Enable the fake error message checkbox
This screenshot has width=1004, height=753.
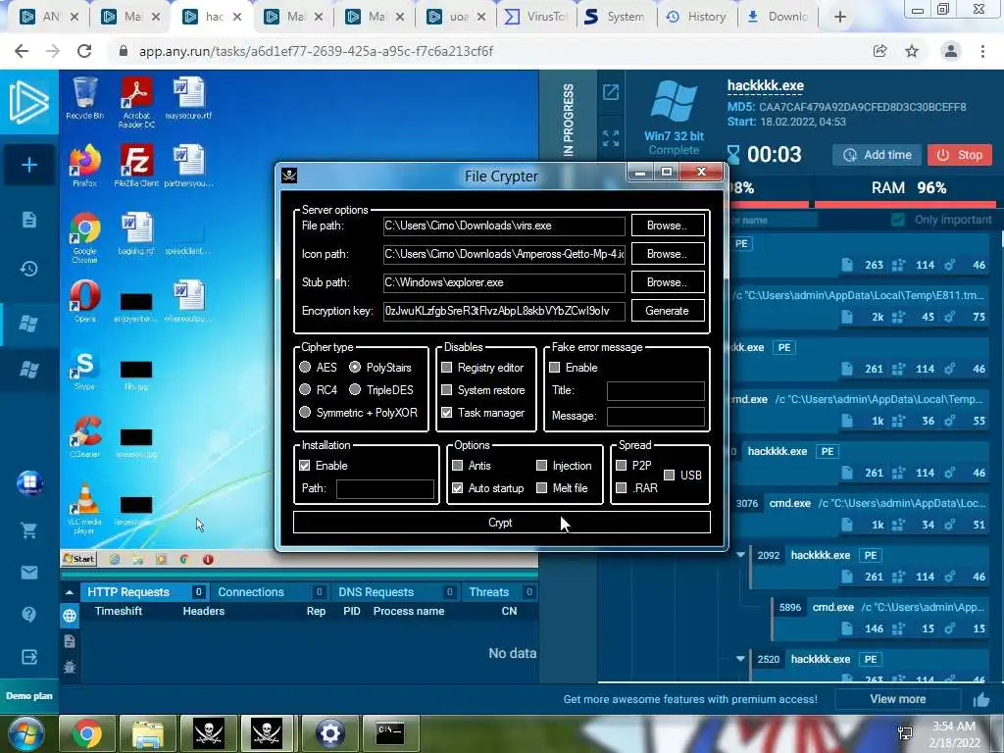tap(555, 367)
